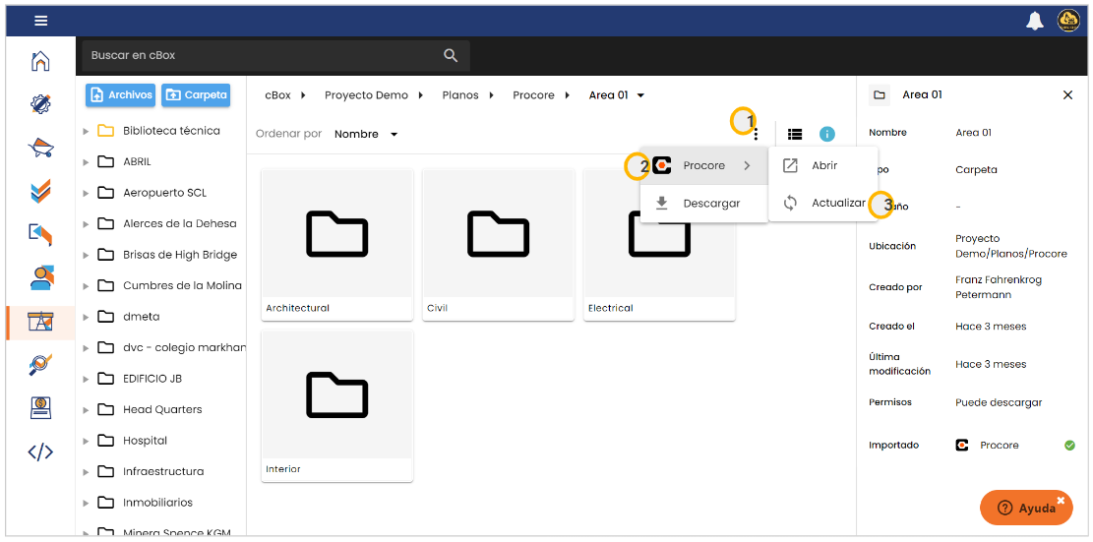Open the home icon in sidebar
The image size is (1093, 542).
point(40,62)
